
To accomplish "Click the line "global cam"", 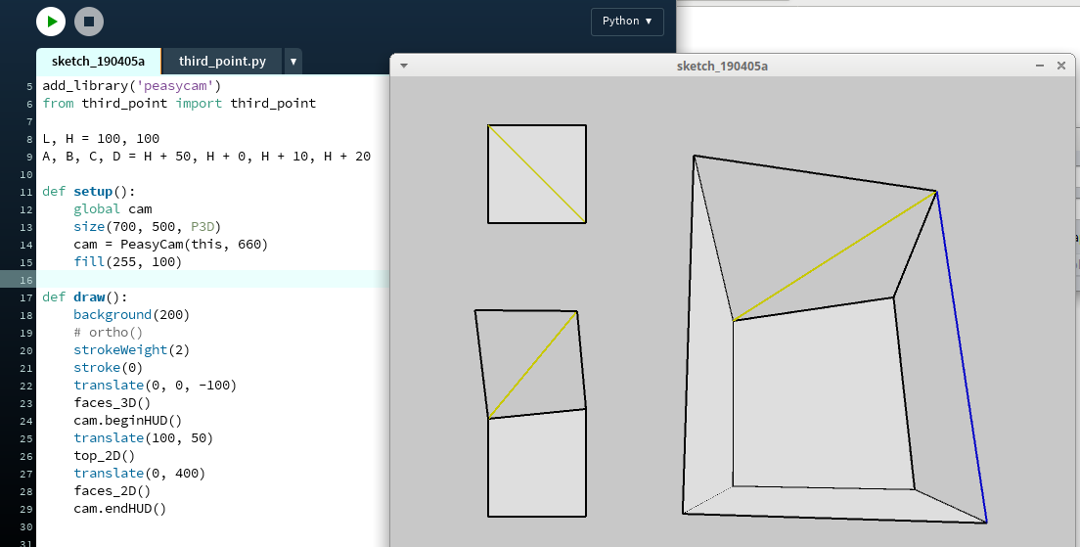I will (112, 208).
